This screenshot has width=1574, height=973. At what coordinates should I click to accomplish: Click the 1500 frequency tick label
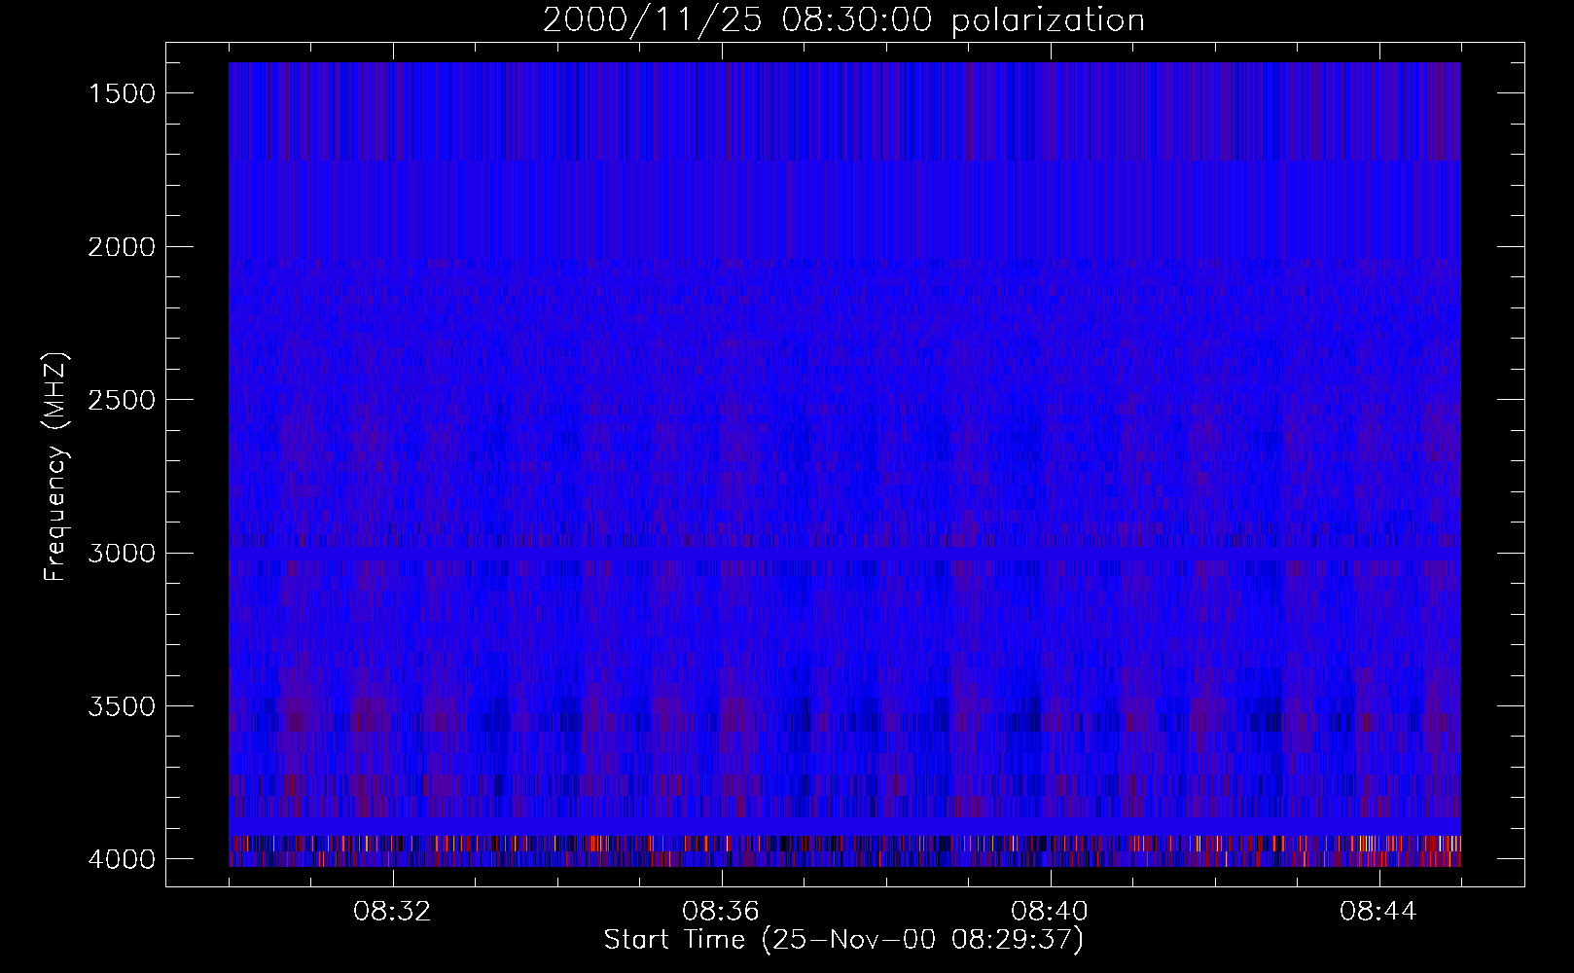tap(122, 93)
